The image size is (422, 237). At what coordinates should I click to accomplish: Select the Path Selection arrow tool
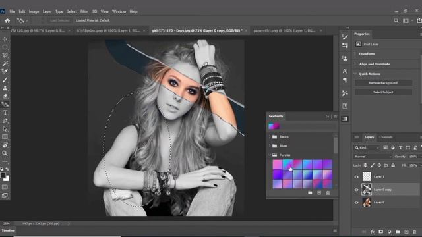tap(5, 129)
